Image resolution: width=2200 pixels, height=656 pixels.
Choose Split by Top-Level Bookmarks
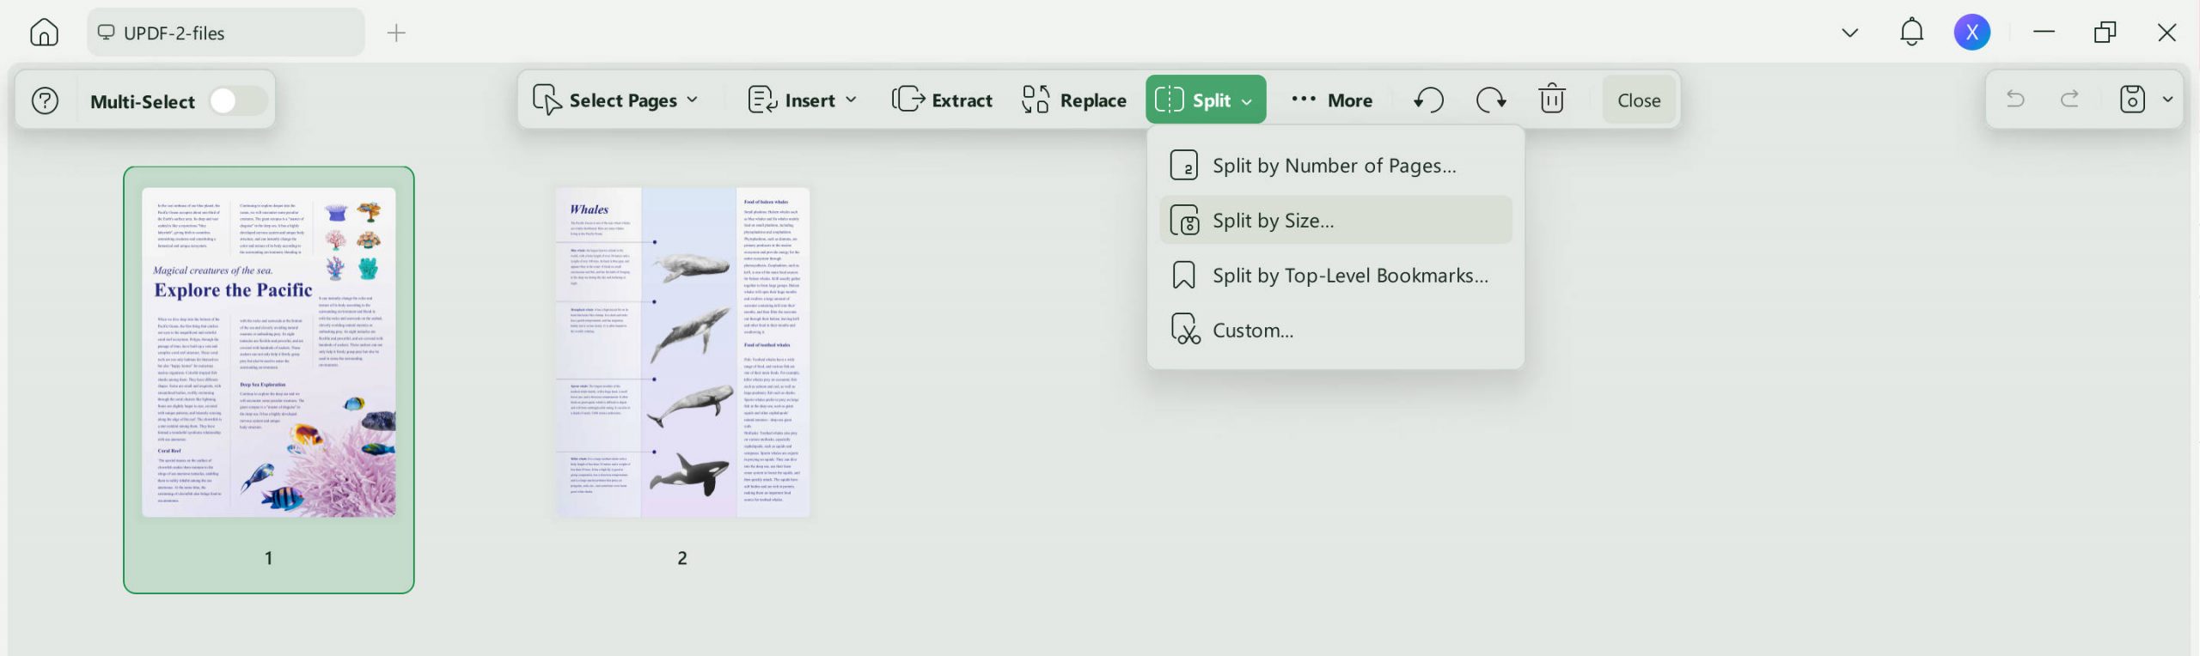coord(1335,275)
